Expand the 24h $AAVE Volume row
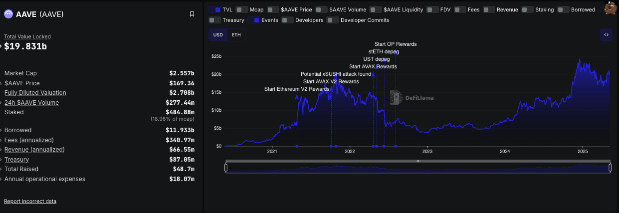This screenshot has width=619, height=213. [1, 103]
